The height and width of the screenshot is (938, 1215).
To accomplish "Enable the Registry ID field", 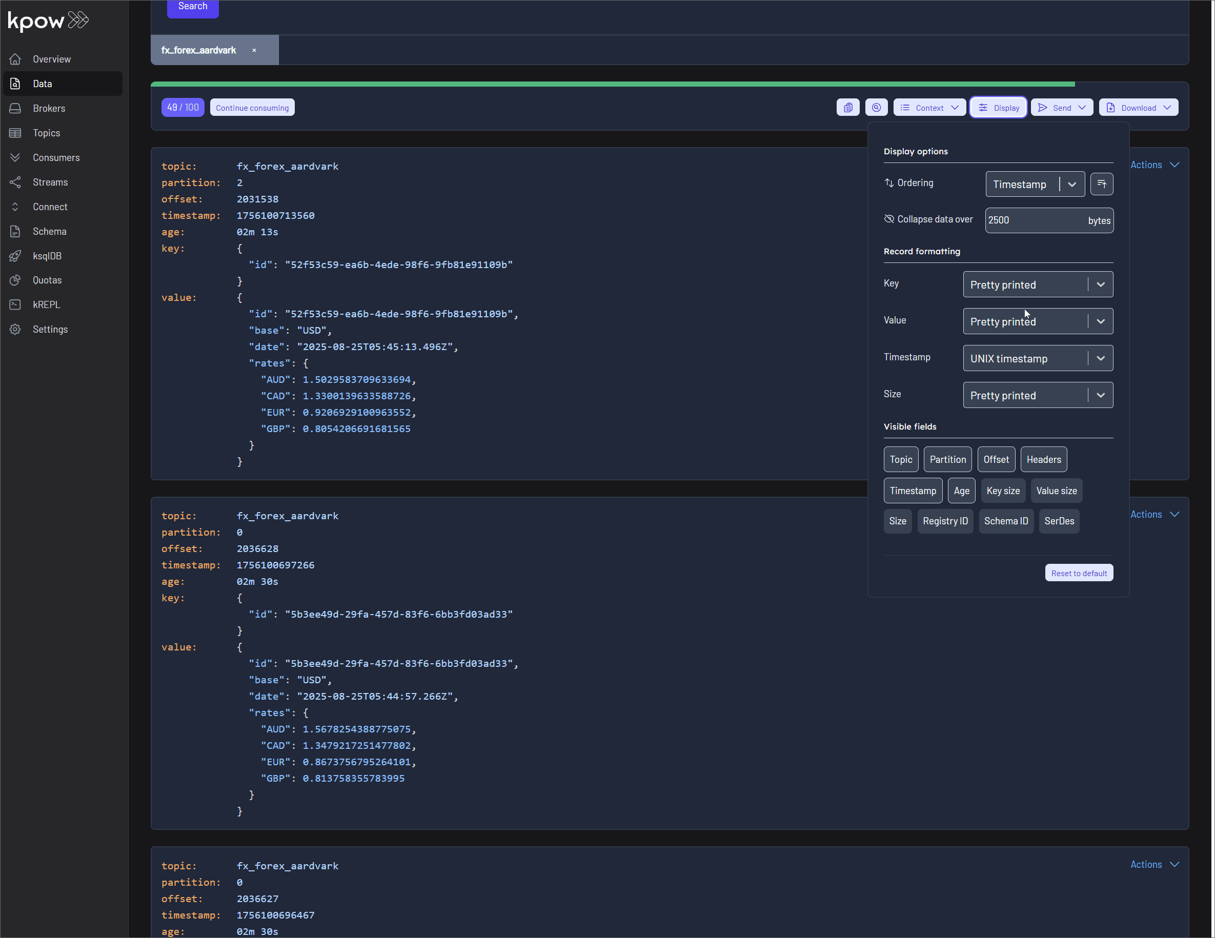I will point(945,521).
